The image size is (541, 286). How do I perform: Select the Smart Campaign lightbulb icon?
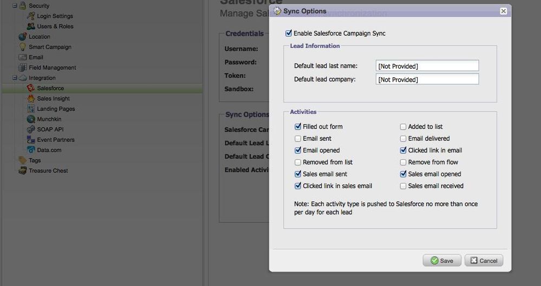coord(23,47)
